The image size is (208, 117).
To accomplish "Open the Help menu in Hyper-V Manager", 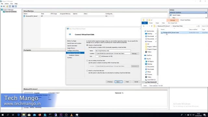I will point(16,4).
